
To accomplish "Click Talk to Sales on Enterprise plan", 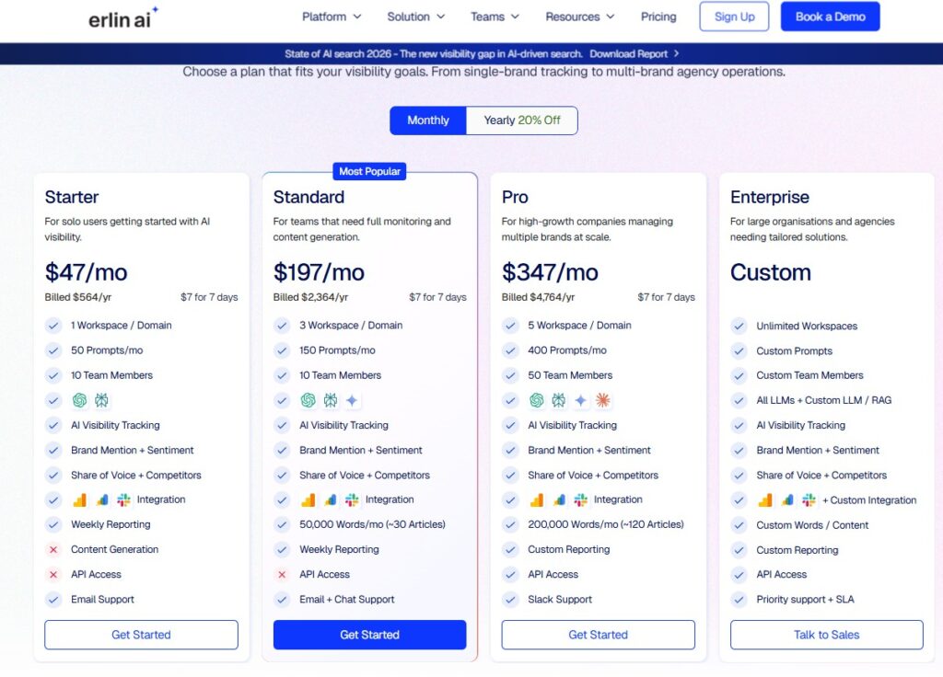I will [x=827, y=635].
